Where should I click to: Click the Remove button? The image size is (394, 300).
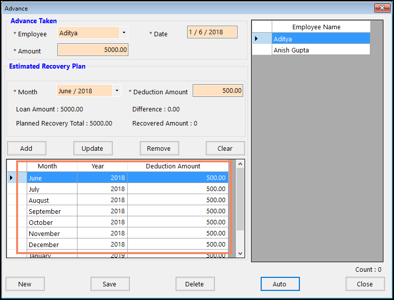click(159, 149)
